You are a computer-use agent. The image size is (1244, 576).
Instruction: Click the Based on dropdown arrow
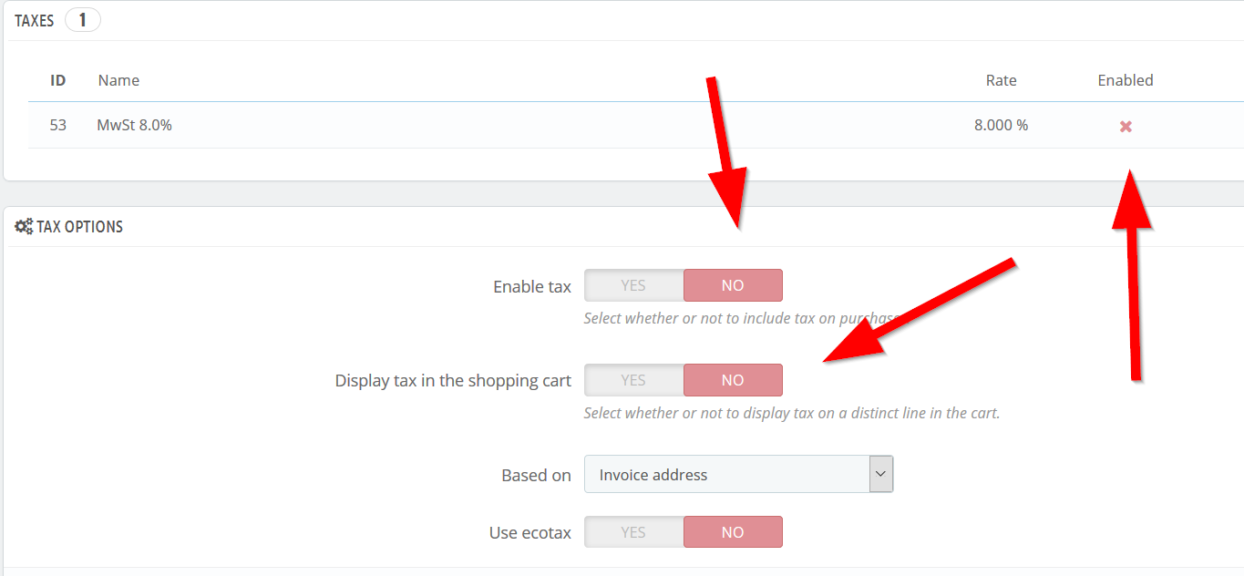[x=880, y=475]
